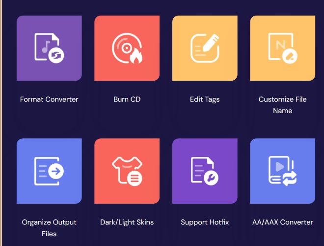Click the "Support Hotfix" text label
324x246 pixels.
(205, 222)
